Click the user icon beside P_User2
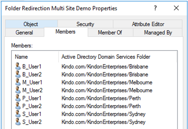 (x=18, y=106)
